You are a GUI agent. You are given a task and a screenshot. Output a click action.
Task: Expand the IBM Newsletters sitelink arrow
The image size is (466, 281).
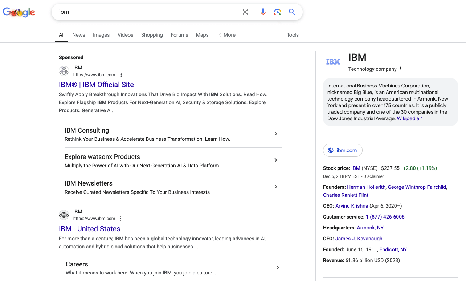click(276, 187)
